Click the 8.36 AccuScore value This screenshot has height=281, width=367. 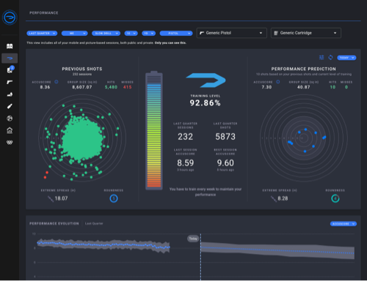pos(45,87)
